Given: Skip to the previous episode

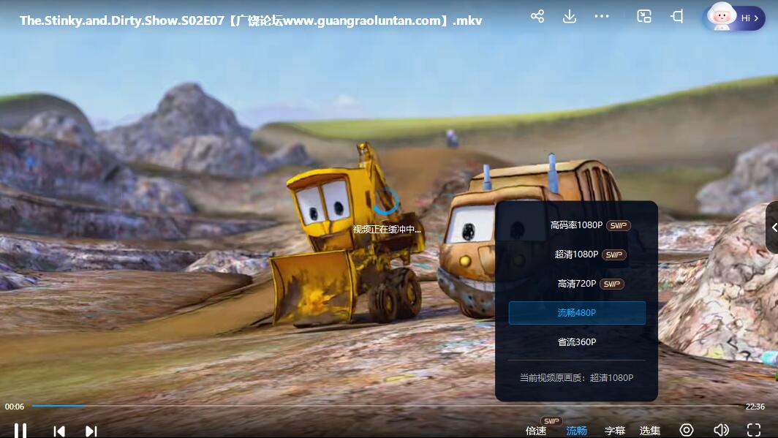Looking at the screenshot, I should (59, 431).
